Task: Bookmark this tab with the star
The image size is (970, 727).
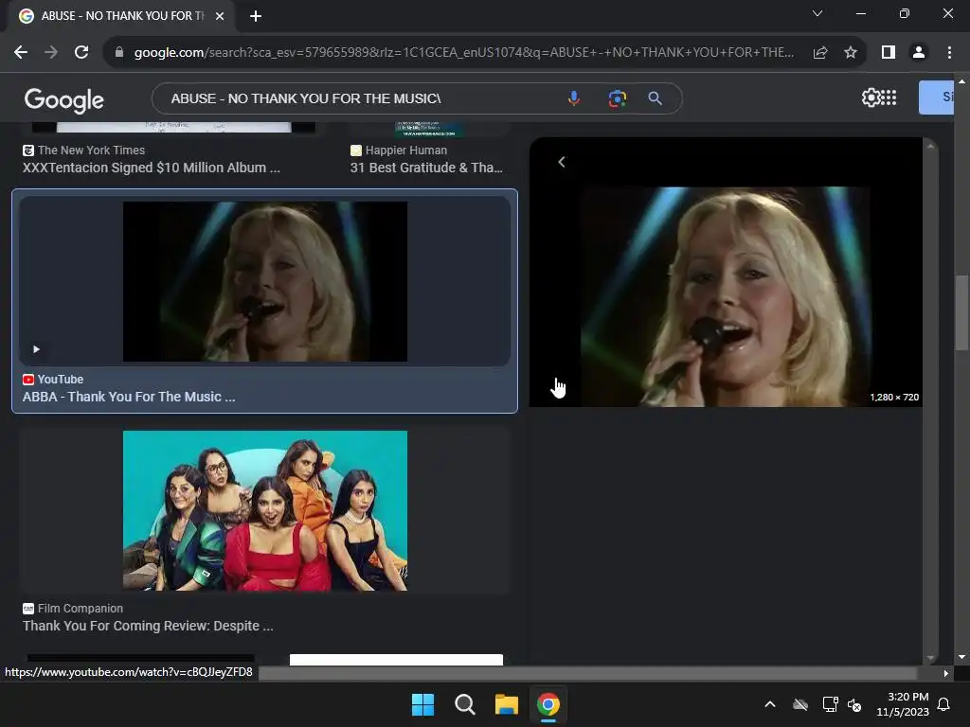Action: point(851,53)
